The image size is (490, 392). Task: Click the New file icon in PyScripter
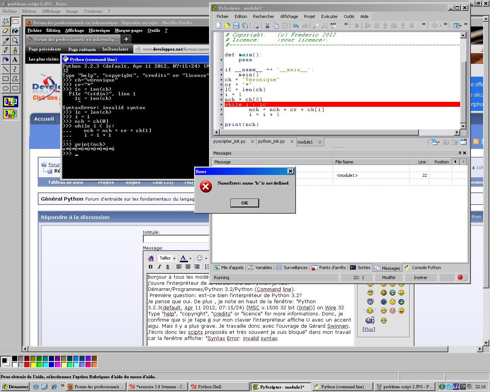pos(219,26)
